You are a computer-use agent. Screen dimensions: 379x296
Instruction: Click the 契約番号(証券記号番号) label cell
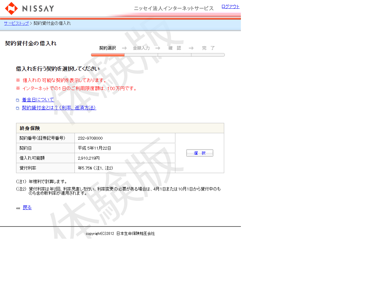(45, 138)
